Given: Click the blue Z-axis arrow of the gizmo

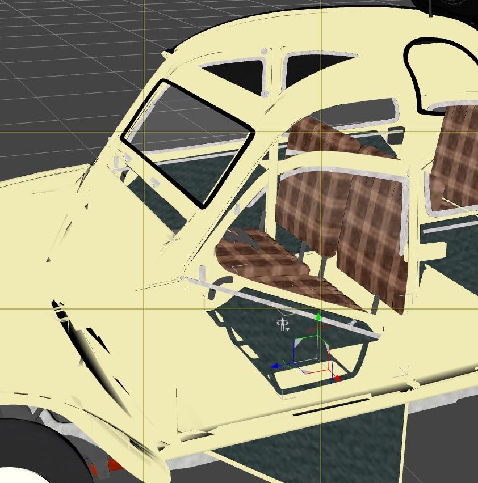Looking at the screenshot, I should tap(274, 366).
